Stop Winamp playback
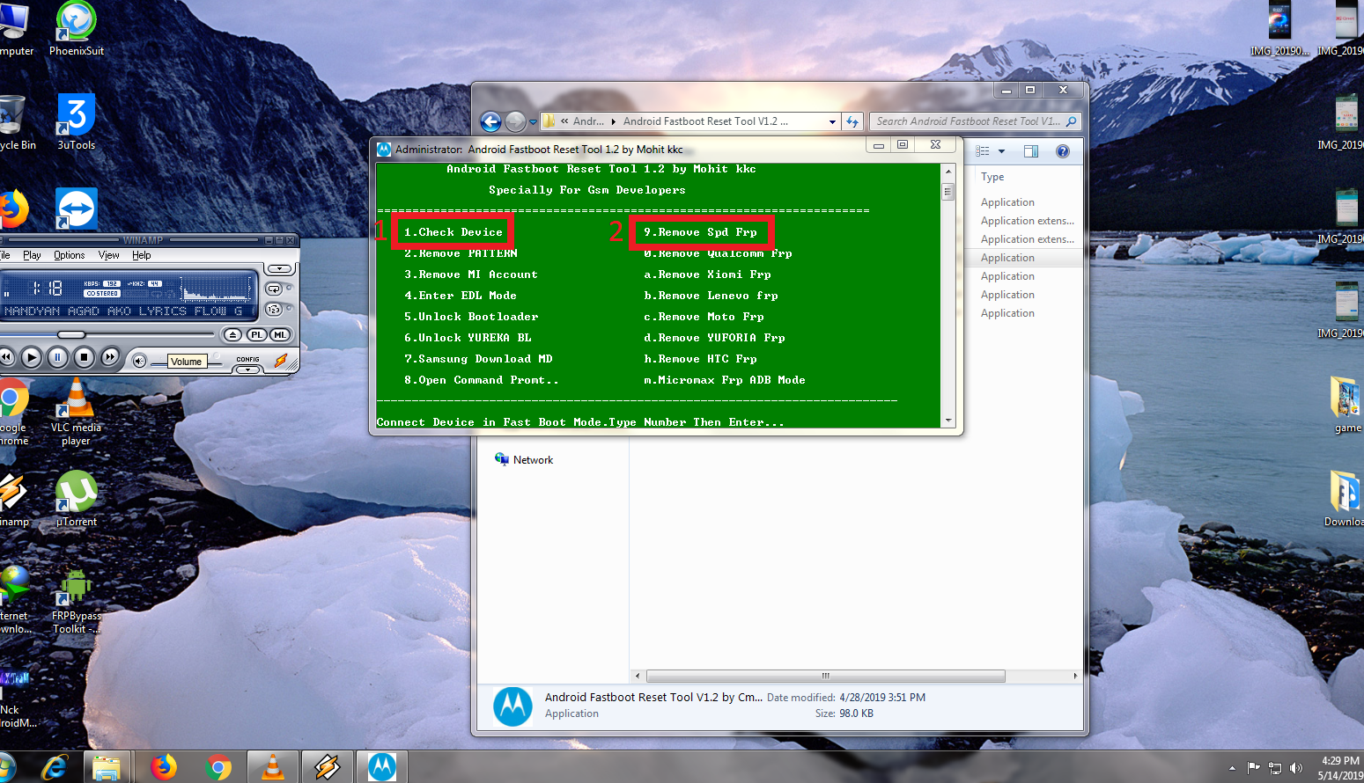 pos(84,357)
